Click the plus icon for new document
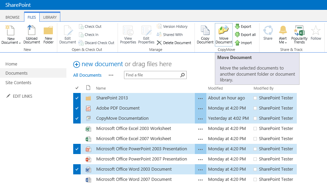Image resolution: width=327 pixels, height=190 pixels. (77, 64)
